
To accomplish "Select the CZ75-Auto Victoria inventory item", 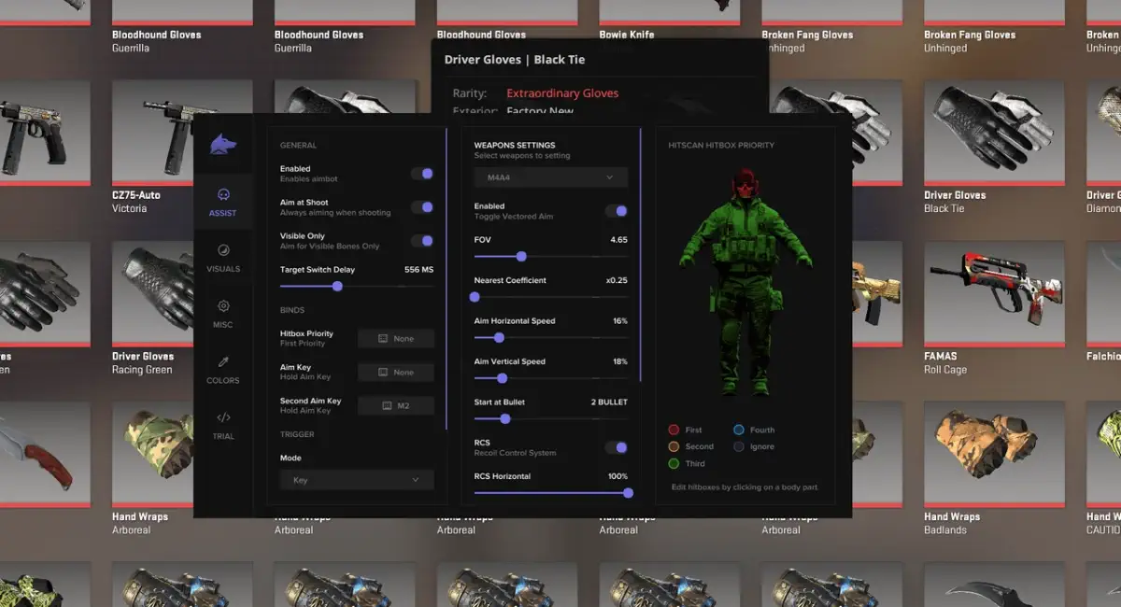I will tap(182, 147).
